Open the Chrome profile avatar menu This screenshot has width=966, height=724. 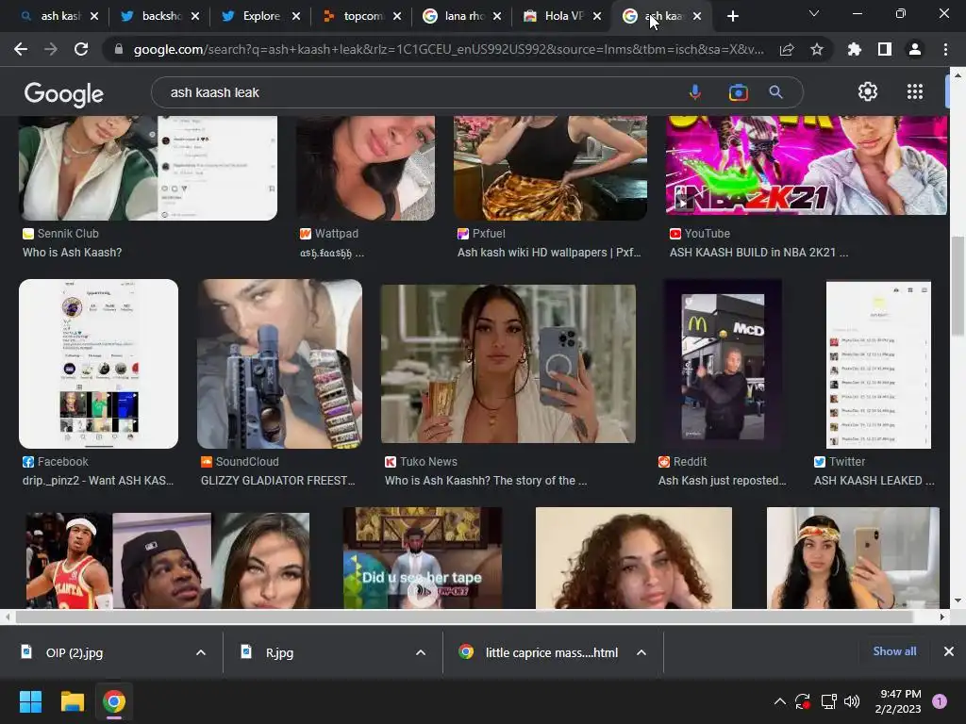click(x=915, y=49)
